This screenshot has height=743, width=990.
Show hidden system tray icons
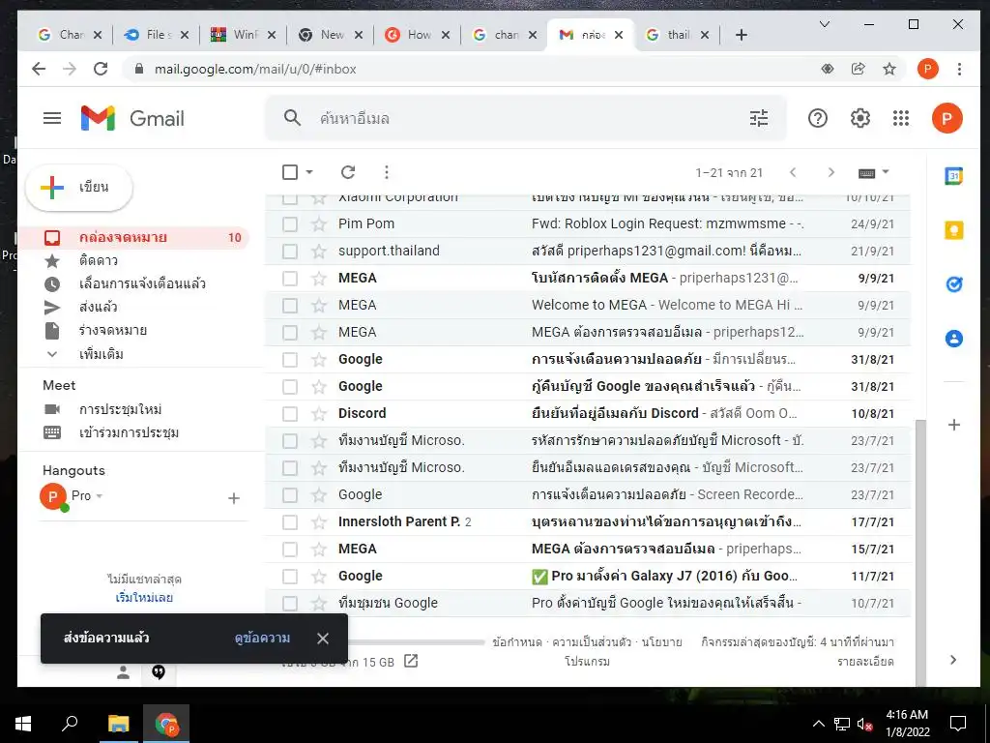pos(818,724)
